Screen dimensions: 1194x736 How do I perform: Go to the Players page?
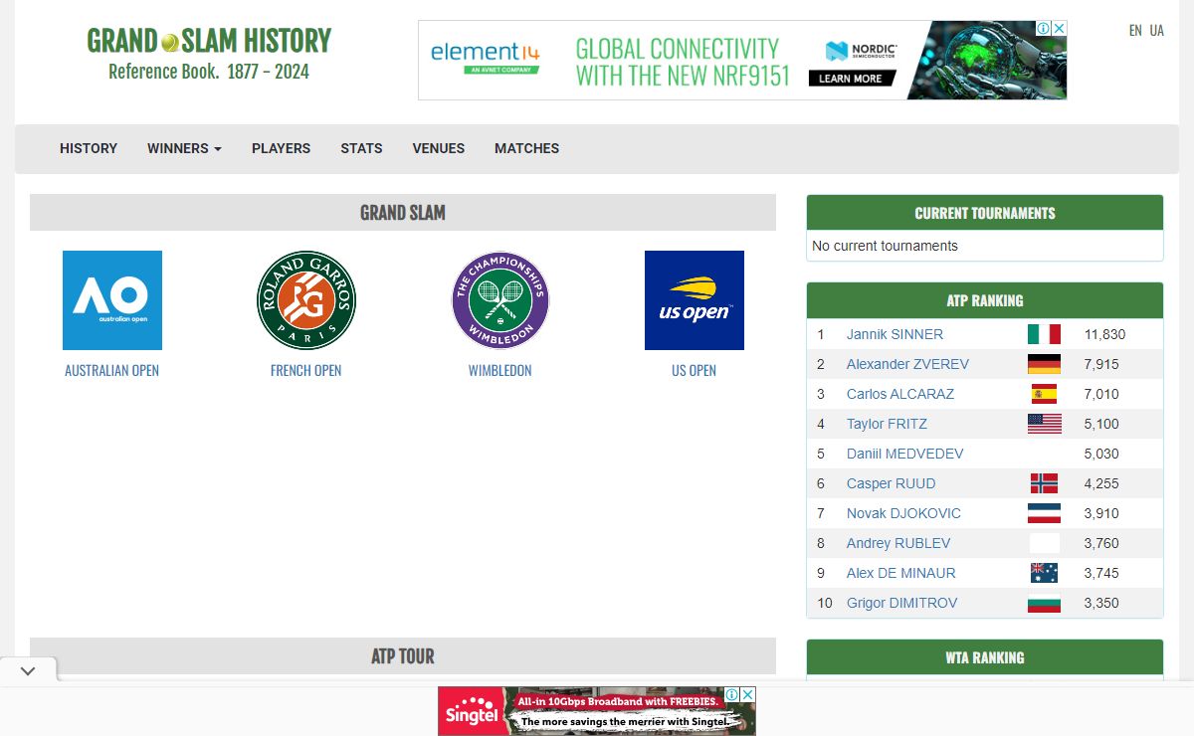coord(281,148)
